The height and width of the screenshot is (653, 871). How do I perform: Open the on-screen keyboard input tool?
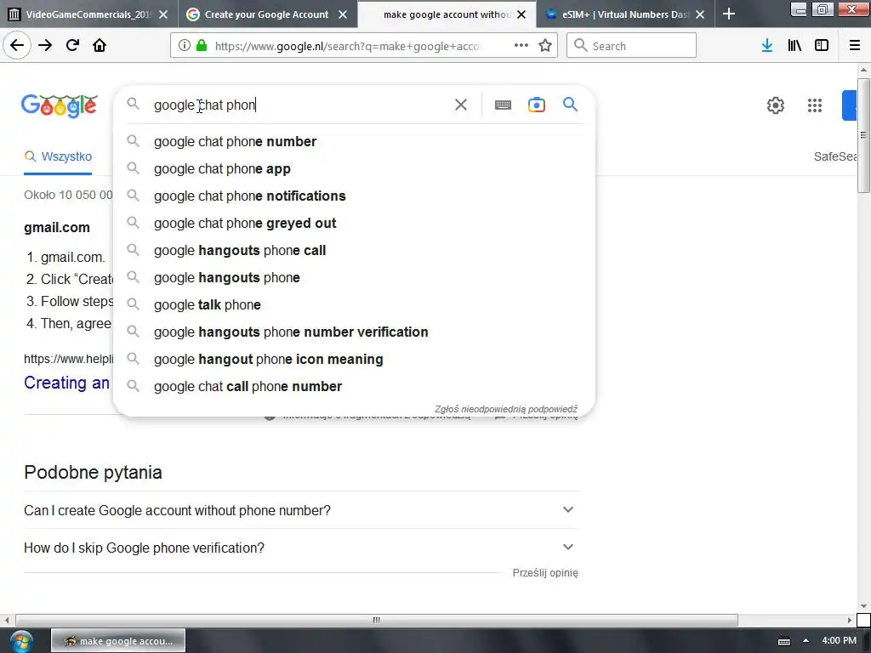click(x=503, y=105)
